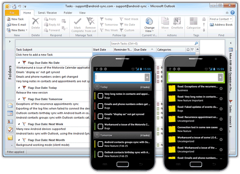Open the Address Book
The width and height of the screenshot is (240, 174).
point(221,25)
